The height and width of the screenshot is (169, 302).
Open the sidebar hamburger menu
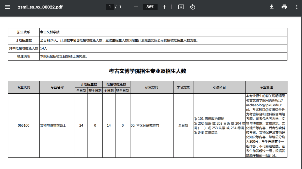coord(8,7)
